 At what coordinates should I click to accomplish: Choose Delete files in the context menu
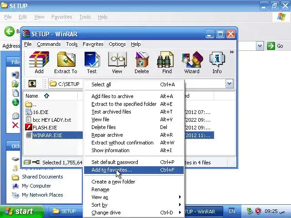click(x=134, y=127)
